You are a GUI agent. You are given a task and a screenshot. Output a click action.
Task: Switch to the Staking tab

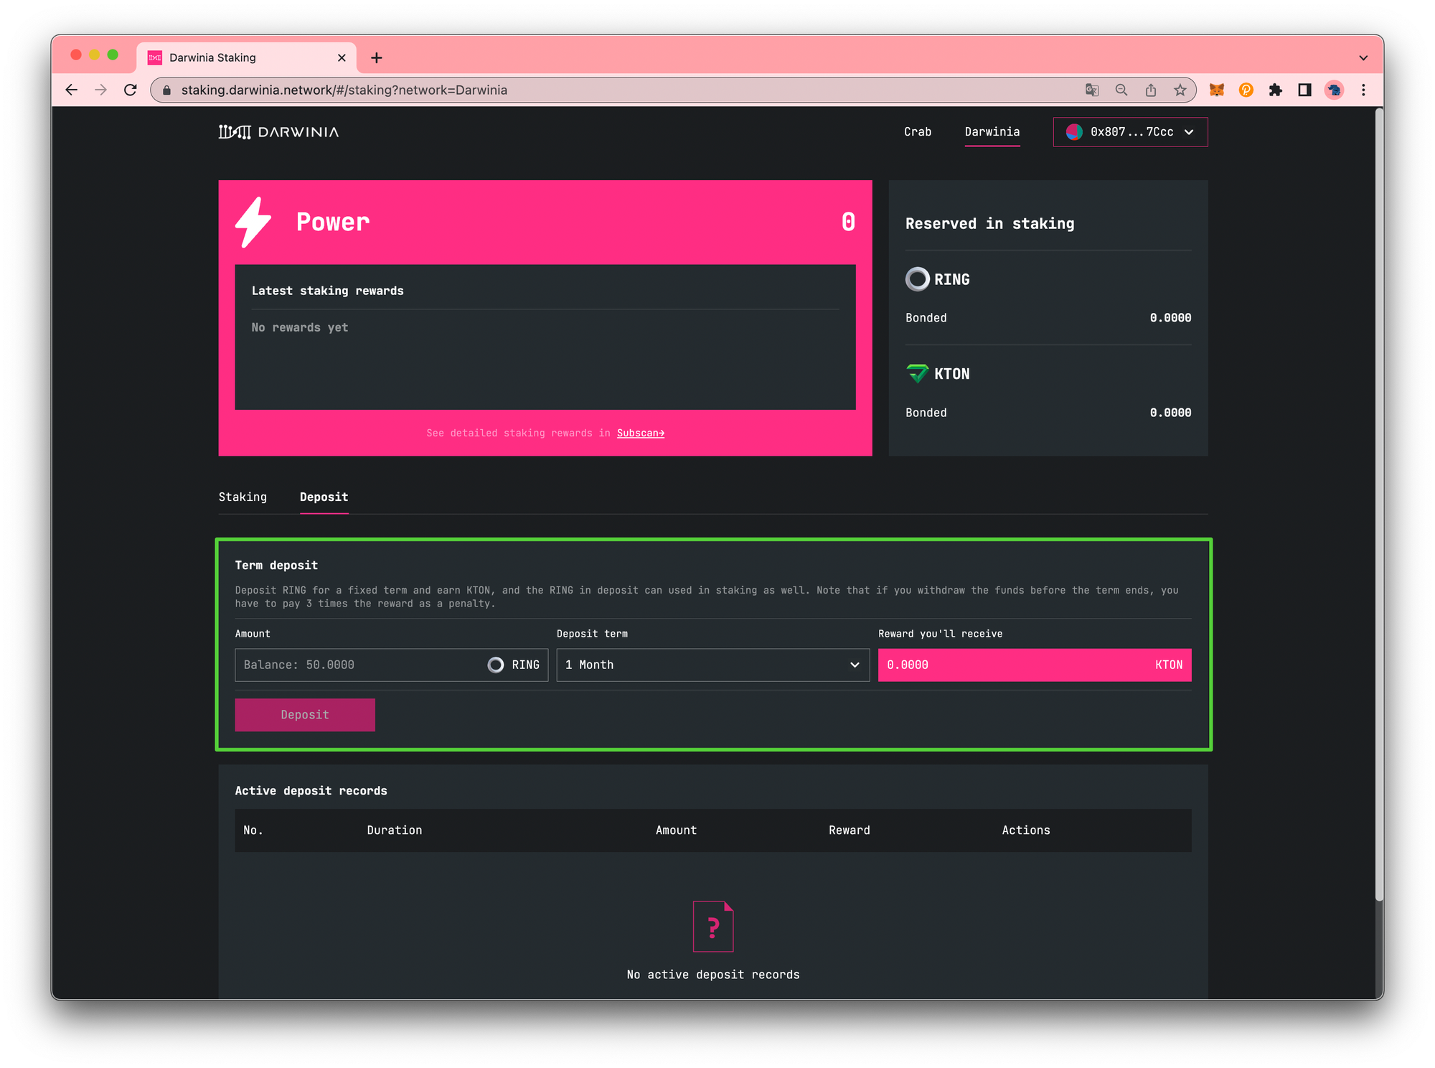click(x=243, y=497)
